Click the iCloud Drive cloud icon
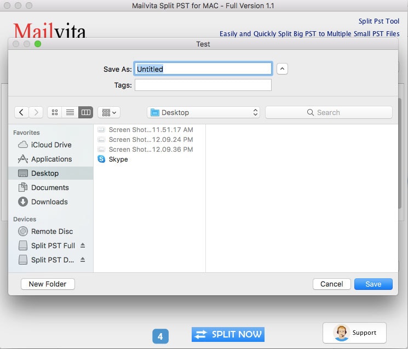 (23, 145)
